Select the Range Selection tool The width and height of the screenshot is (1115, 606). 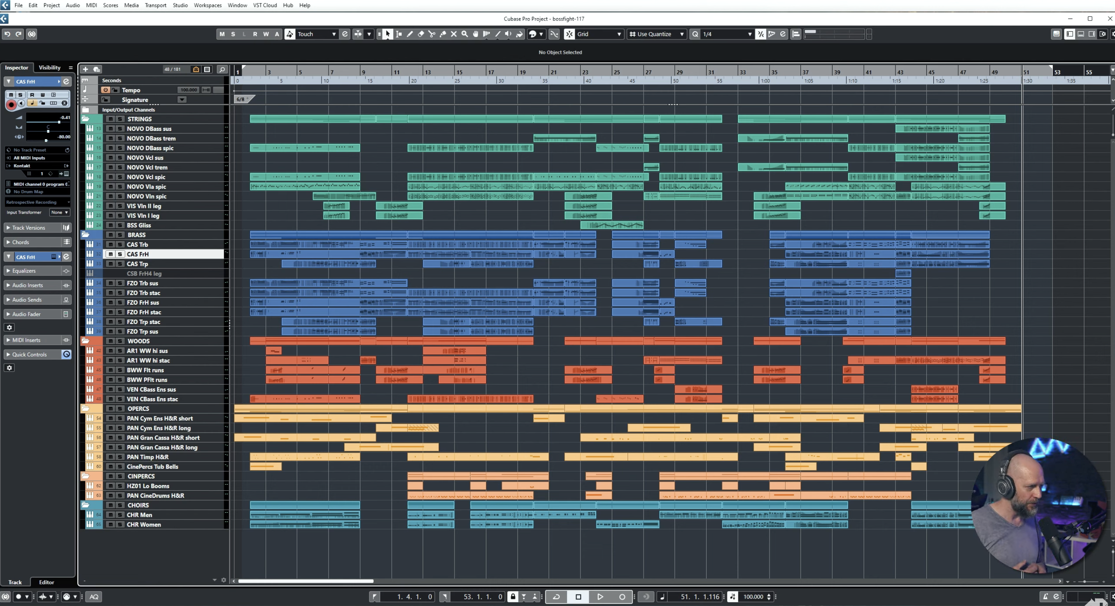[x=399, y=34]
